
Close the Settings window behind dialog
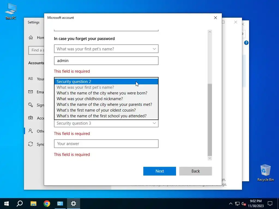pos(236,22)
